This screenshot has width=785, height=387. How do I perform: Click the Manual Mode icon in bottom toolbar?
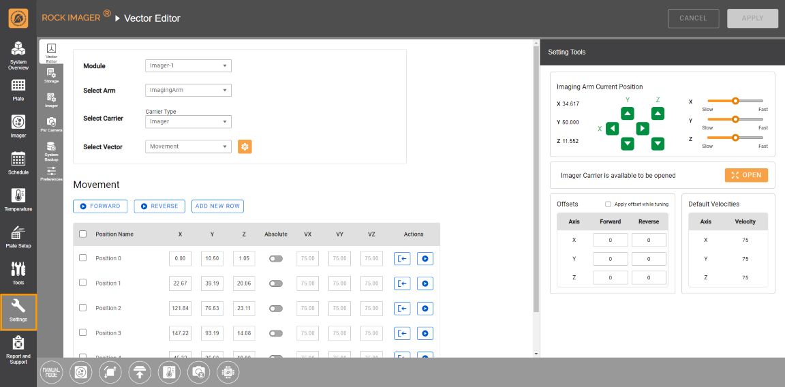coord(51,372)
